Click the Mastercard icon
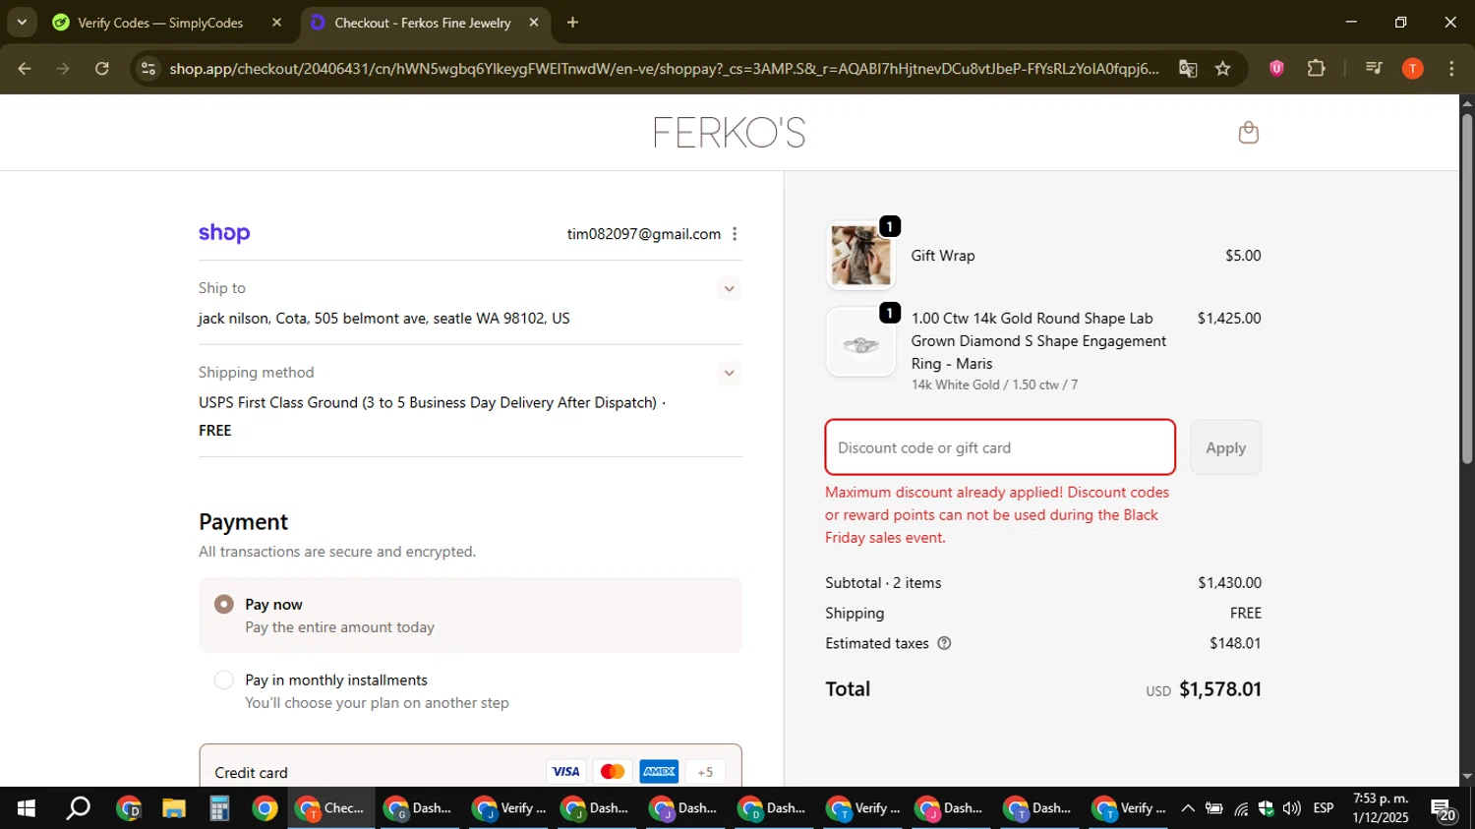 [x=612, y=772]
